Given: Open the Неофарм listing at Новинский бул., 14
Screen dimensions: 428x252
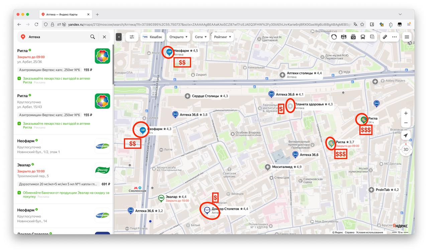Looking at the screenshot, I should click(64, 216).
